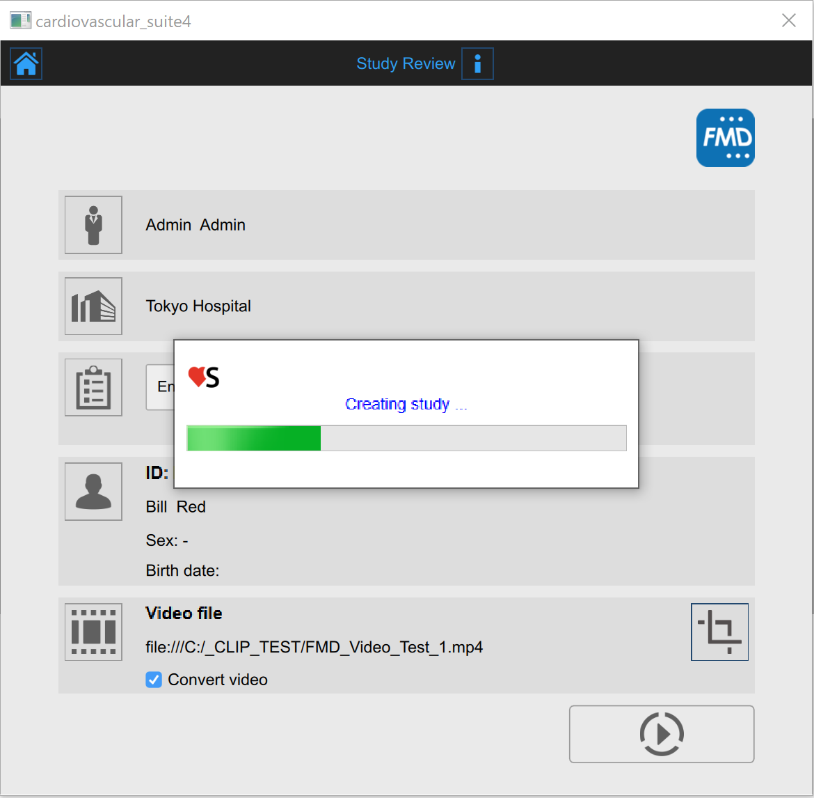Uncheck the Convert video checkbox
Viewport: 814px width, 798px height.
coord(154,680)
